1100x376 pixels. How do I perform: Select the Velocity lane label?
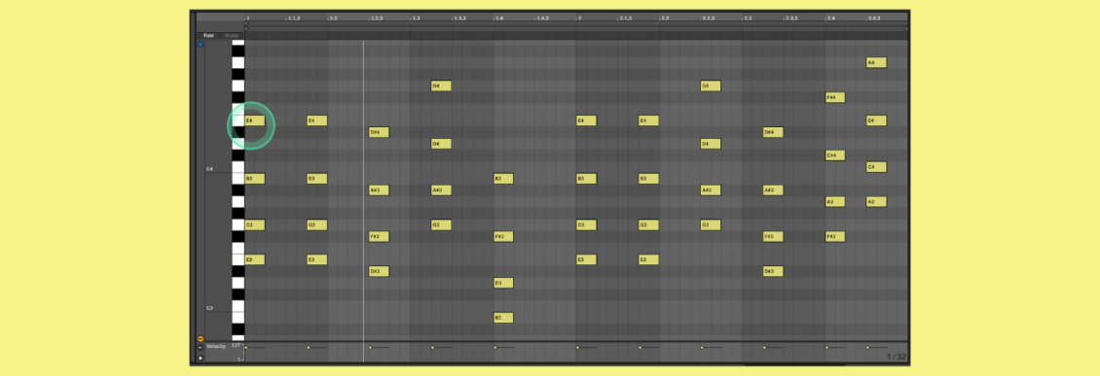pos(216,347)
